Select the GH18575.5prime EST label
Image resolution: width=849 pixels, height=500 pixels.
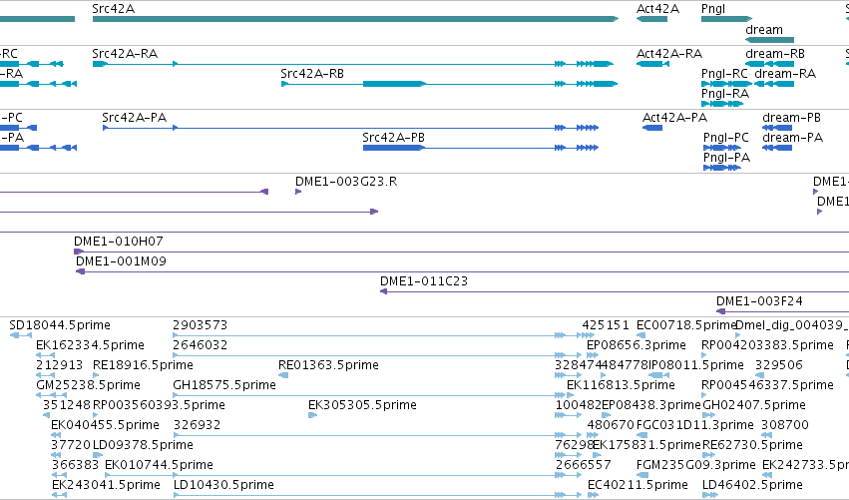coord(224,385)
